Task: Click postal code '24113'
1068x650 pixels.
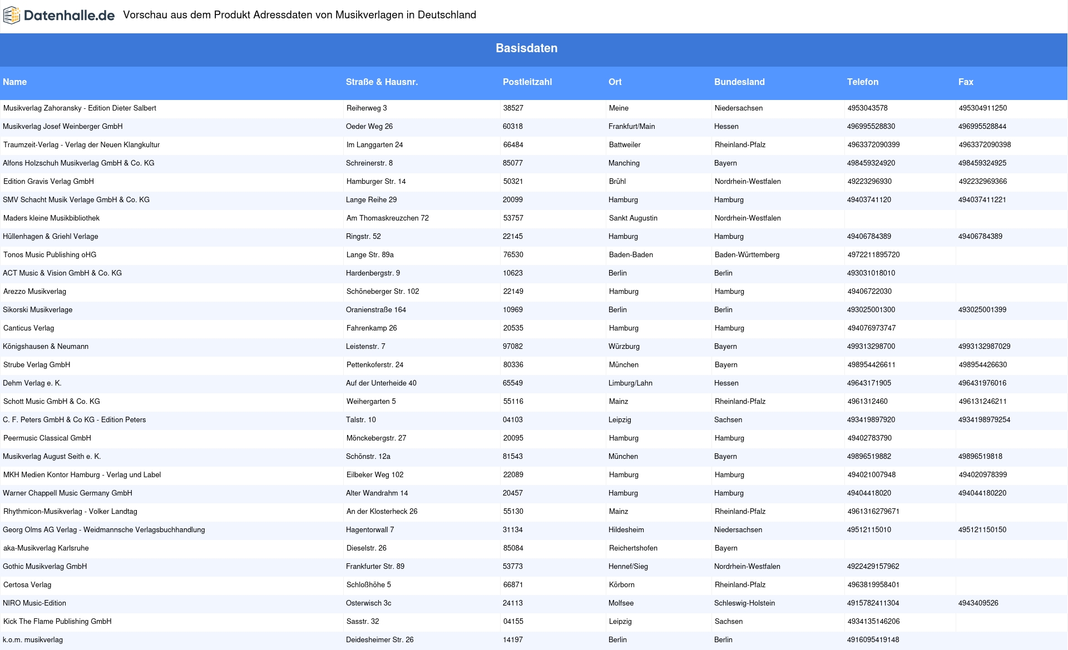Action: click(513, 603)
